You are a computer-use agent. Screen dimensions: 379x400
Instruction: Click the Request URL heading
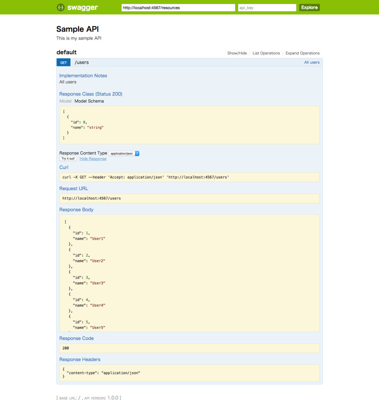click(x=74, y=188)
